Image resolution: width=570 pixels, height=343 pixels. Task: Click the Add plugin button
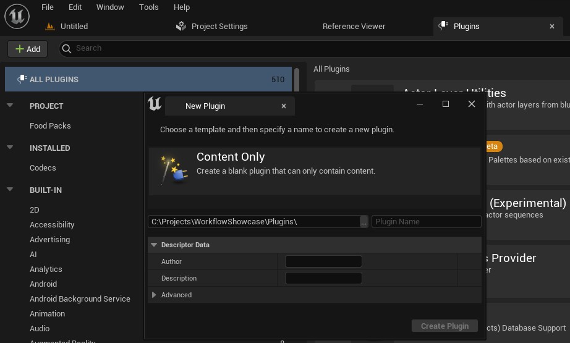click(28, 49)
